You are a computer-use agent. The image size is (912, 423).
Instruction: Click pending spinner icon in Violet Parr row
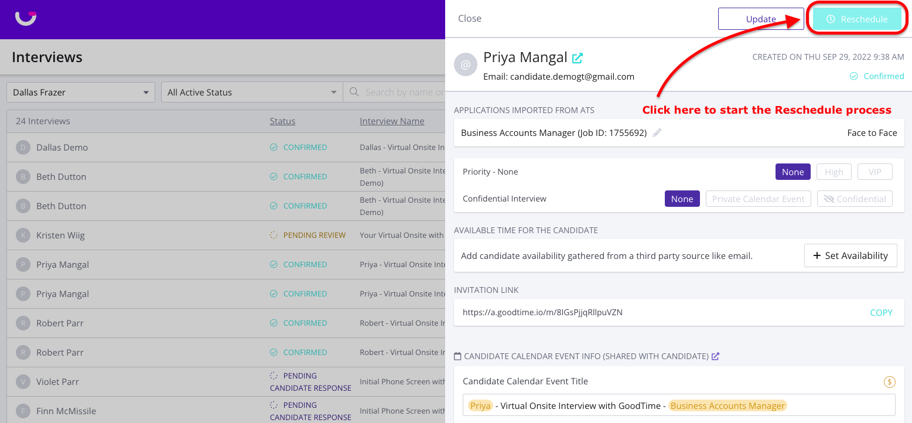tap(274, 376)
